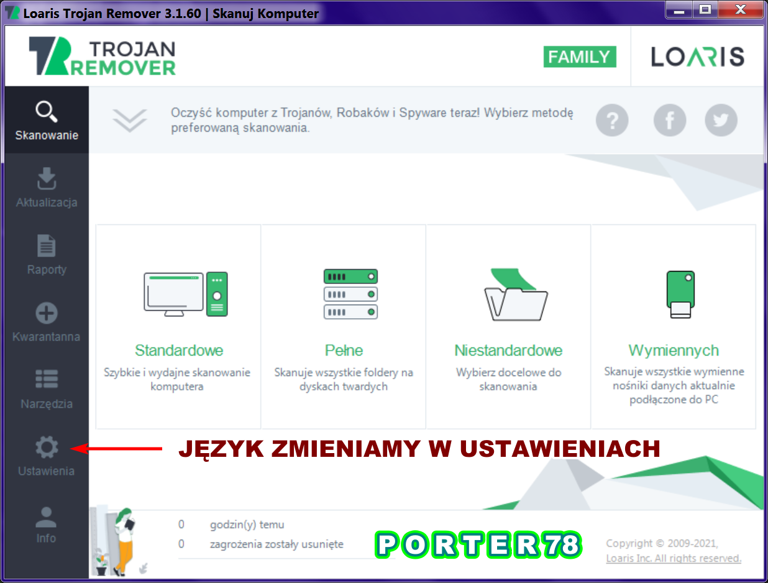Screen dimensions: 768x583
Task: Select the Wymiennych scan title
Action: [674, 351]
